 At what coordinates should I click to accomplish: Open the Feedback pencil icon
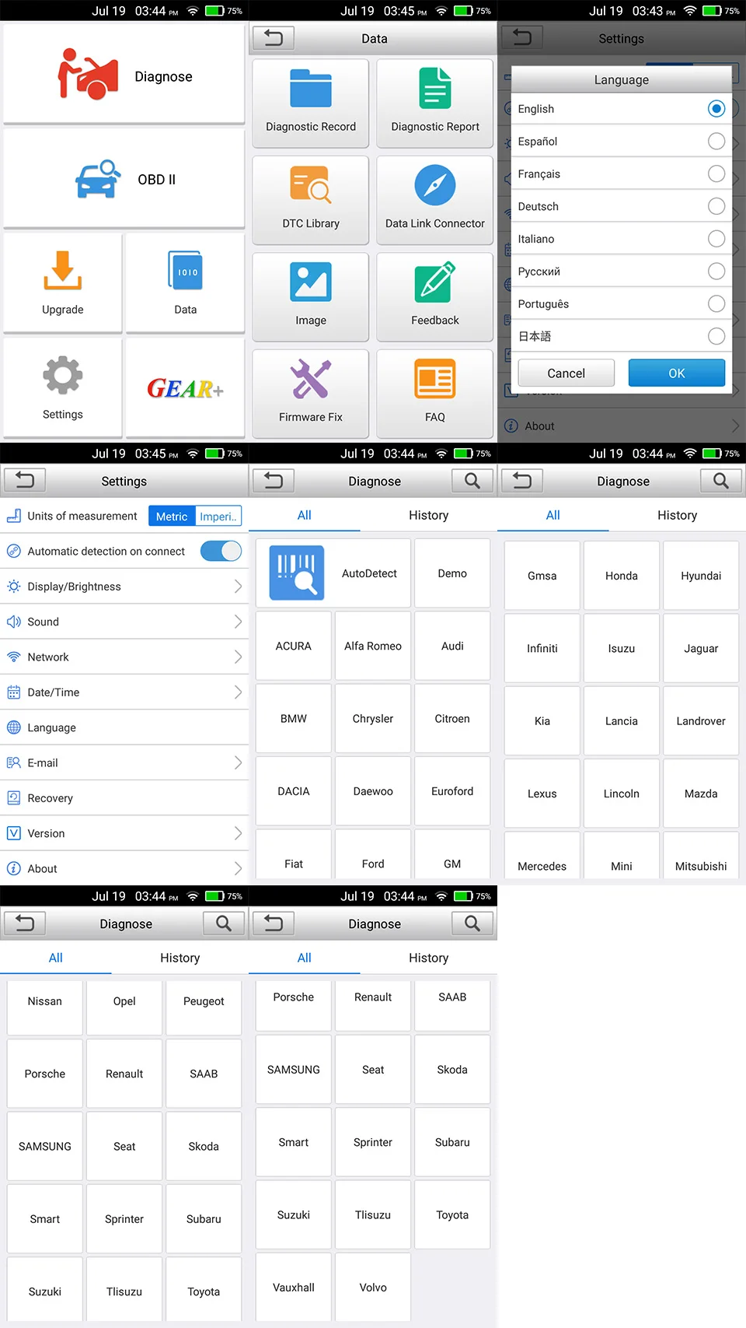click(435, 282)
